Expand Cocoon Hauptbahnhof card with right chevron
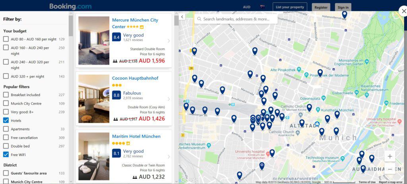Viewport: 407px width, 184px height. point(169,99)
